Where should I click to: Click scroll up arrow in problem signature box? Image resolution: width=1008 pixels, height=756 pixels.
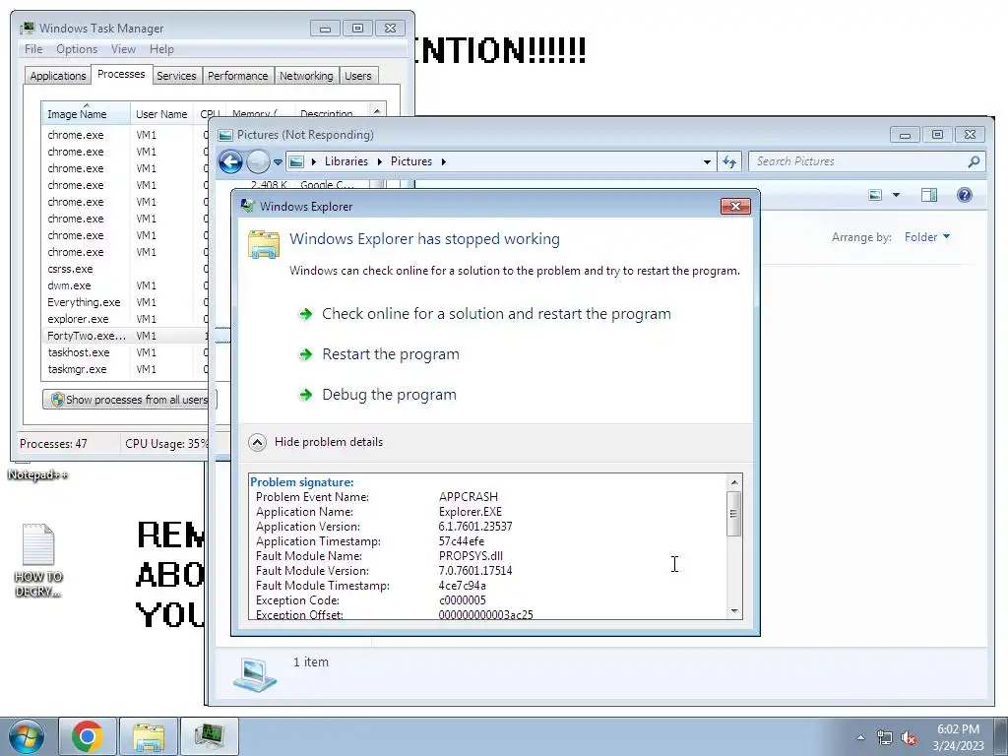point(734,482)
